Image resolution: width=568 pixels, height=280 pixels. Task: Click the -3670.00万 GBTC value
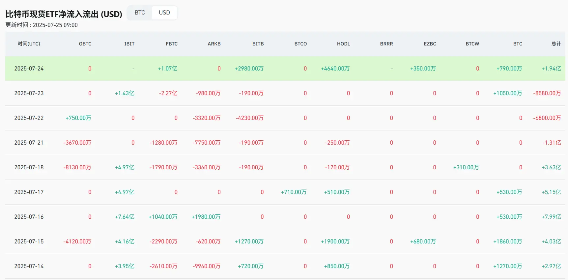coord(77,143)
